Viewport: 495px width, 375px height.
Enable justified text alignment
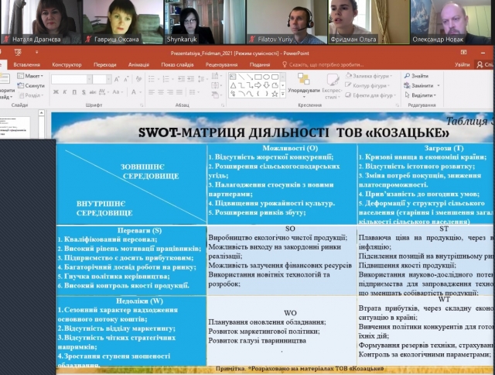[179, 92]
